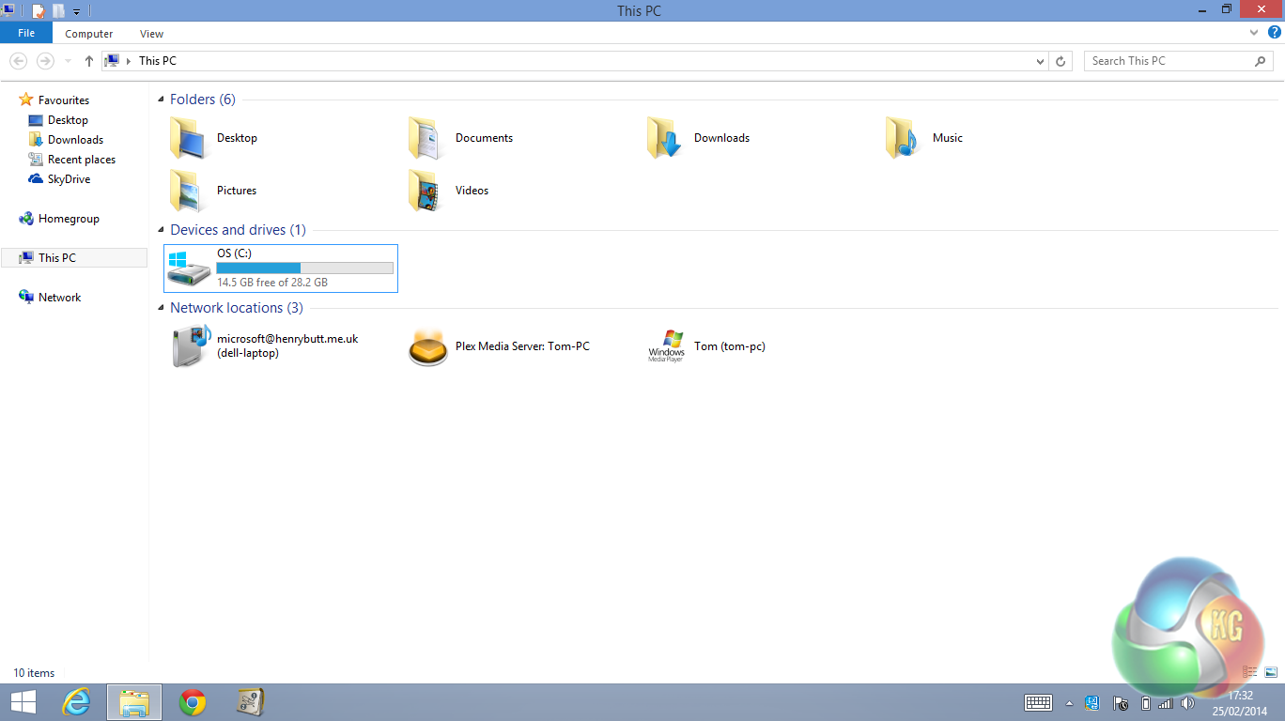Image resolution: width=1285 pixels, height=721 pixels.
Task: Collapse the Folders (6) group
Action: point(161,100)
